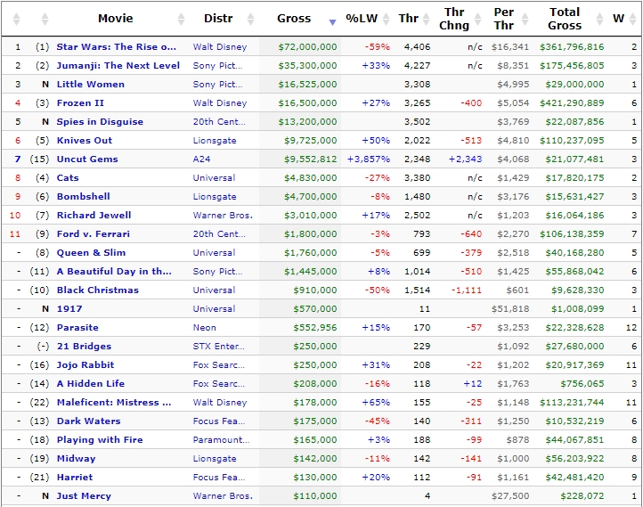Open Queen & Slim movie link
Viewport: 643px width, 507px height.
[91, 253]
